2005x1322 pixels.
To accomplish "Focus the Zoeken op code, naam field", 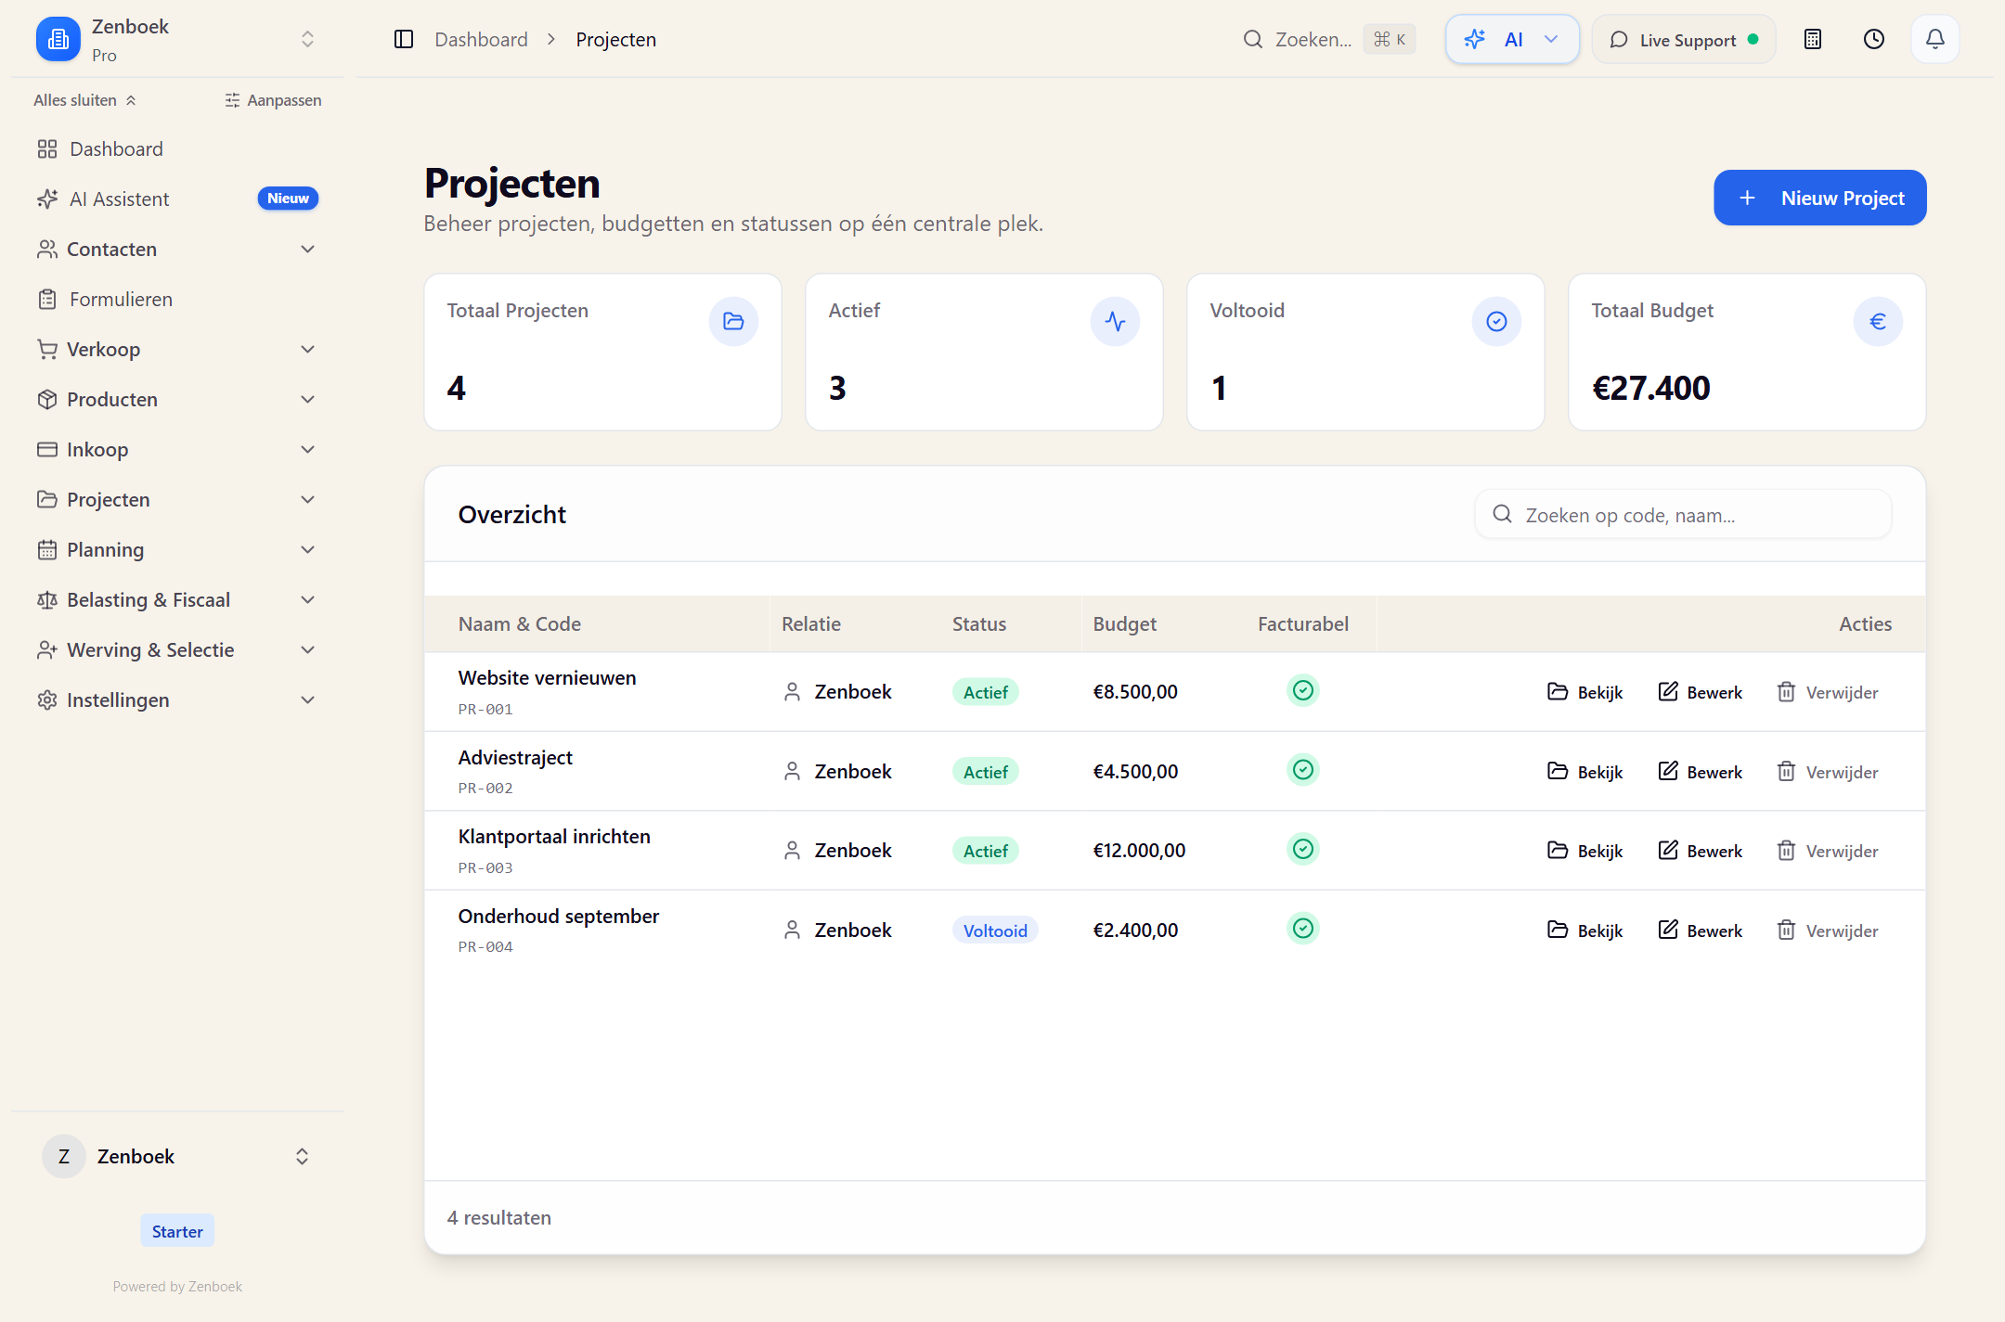I will coord(1683,515).
